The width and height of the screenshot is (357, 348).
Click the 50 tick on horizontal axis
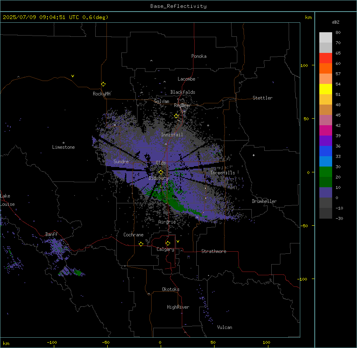coord(213,342)
